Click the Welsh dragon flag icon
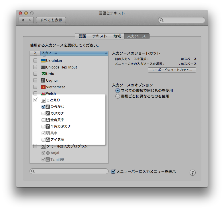This screenshot has width=224, height=210. tap(43, 94)
